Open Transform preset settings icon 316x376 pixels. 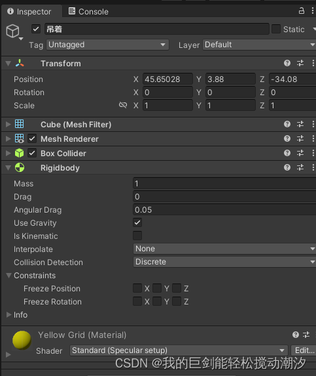pos(300,63)
